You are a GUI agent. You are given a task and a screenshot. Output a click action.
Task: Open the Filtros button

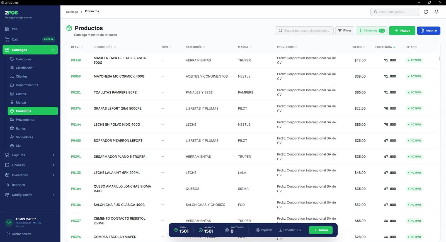point(345,30)
